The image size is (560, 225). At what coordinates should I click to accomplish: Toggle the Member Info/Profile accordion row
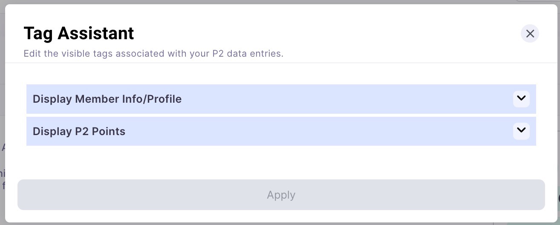click(x=281, y=99)
